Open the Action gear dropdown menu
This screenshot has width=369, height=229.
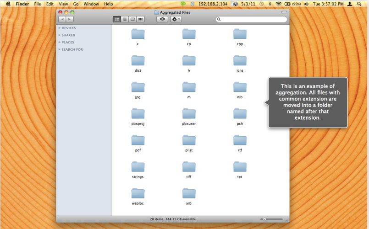(176, 19)
